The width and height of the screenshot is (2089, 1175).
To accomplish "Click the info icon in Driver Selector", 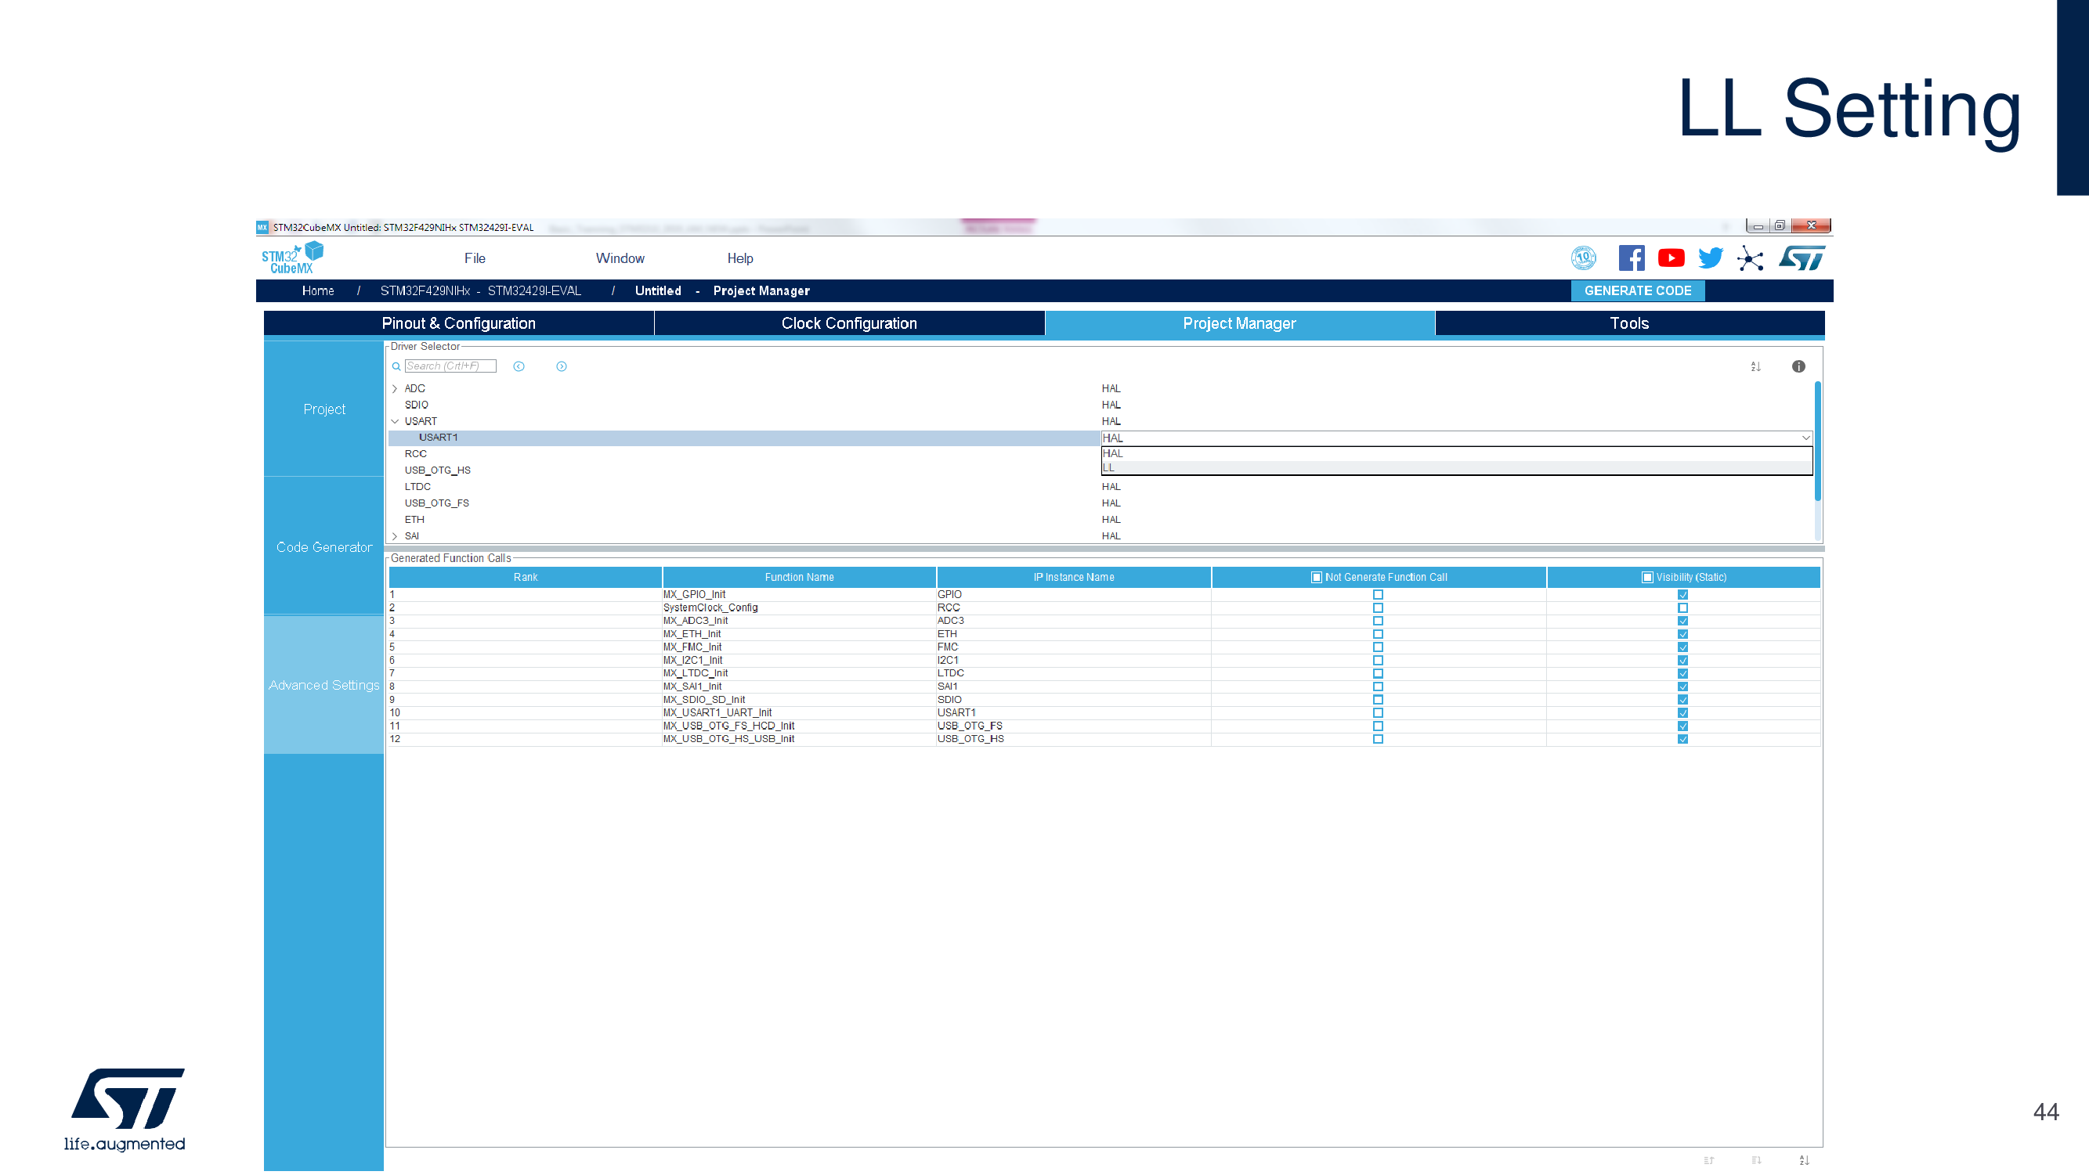I will pos(1798,367).
